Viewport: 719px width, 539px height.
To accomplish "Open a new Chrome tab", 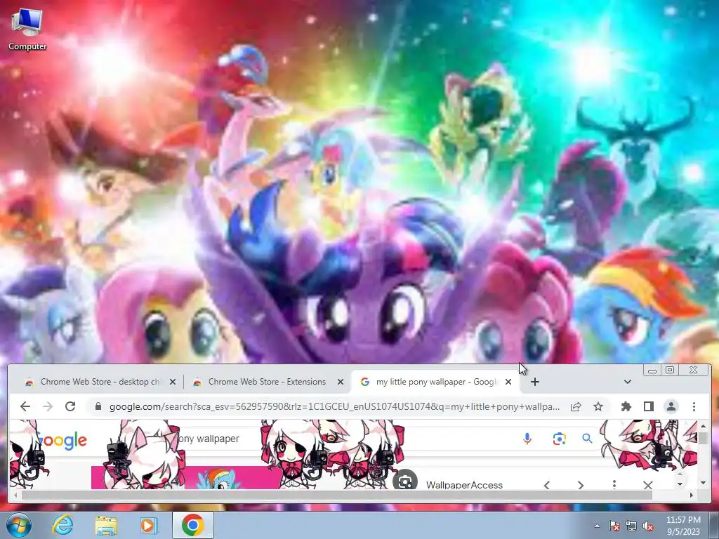I will 534,382.
